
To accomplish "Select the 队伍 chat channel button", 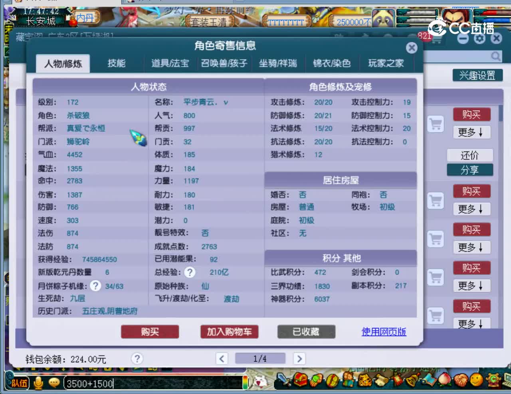I will pos(19,383).
